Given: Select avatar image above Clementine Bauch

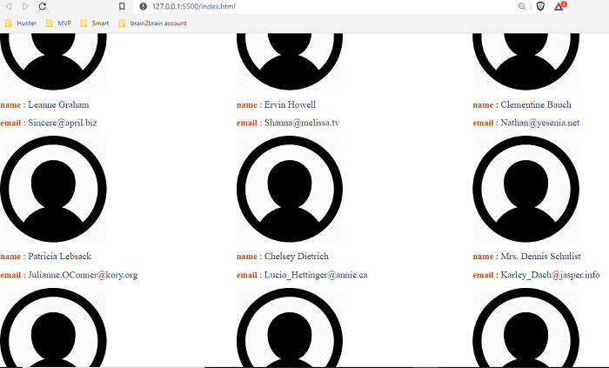Looking at the screenshot, I should 525,61.
